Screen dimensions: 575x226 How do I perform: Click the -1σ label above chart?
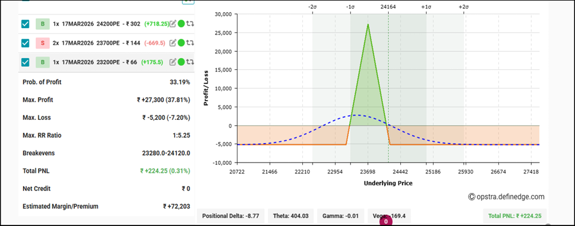[350, 6]
